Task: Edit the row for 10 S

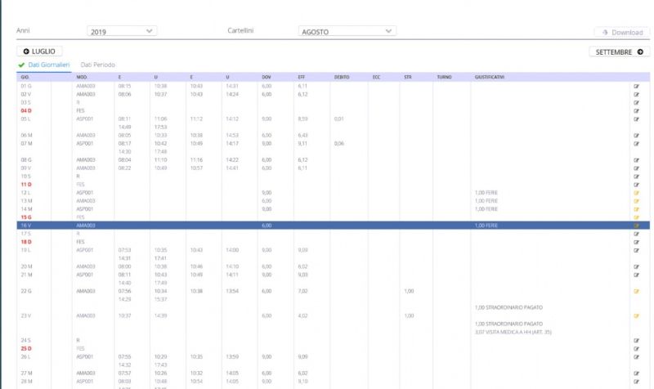Action: (x=636, y=177)
